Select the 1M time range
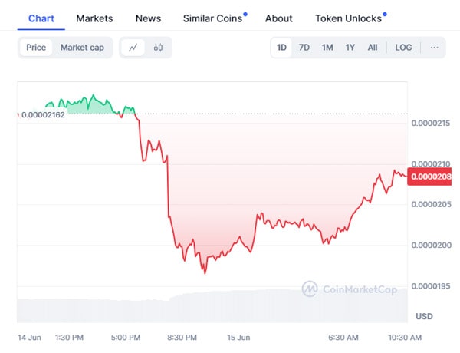Image resolution: width=460 pixels, height=353 pixels. [327, 48]
